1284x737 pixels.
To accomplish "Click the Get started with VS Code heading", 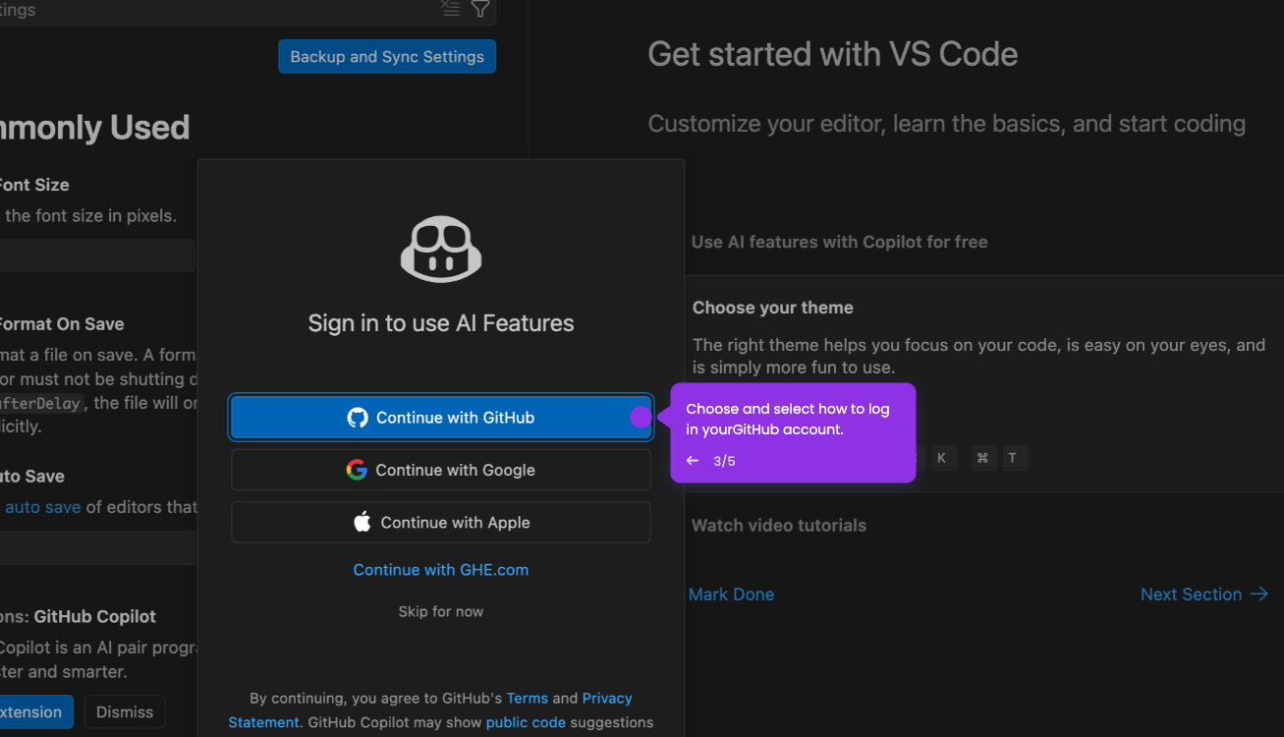I will (x=833, y=54).
